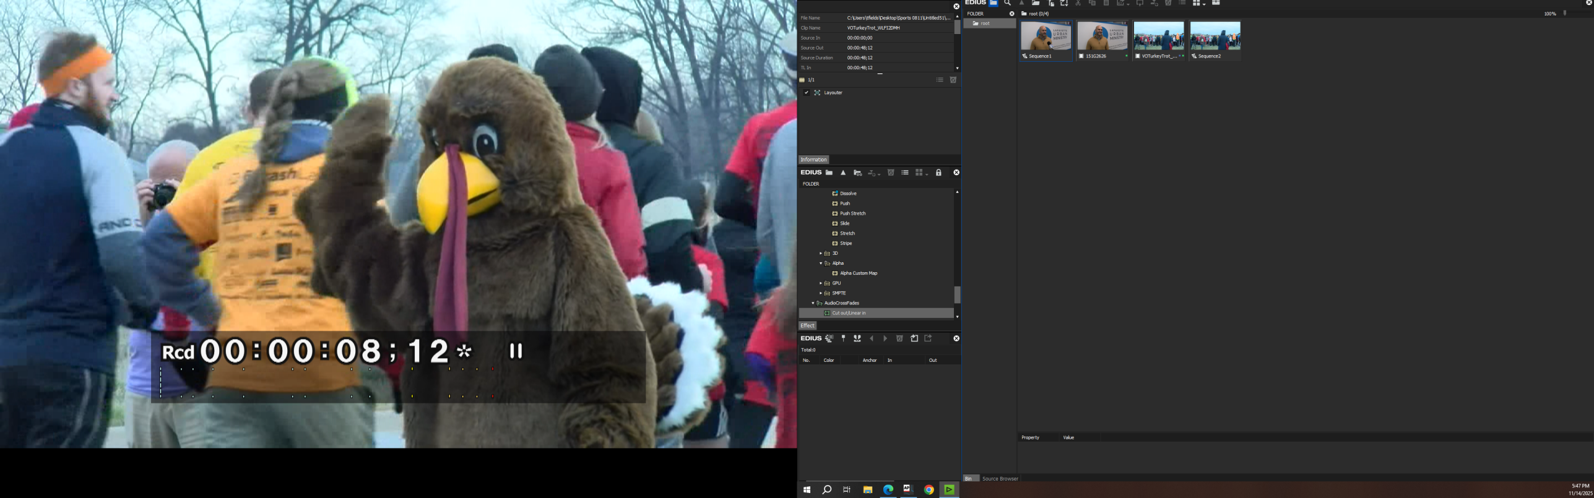Select the Effect tab
Viewport: 1594px width, 498px height.
pos(807,325)
